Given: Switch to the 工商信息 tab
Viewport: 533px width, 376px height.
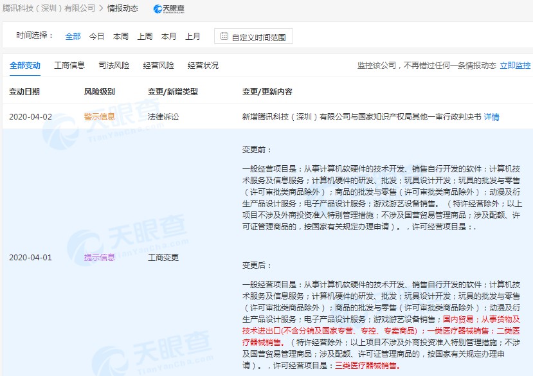Looking at the screenshot, I should click(69, 66).
